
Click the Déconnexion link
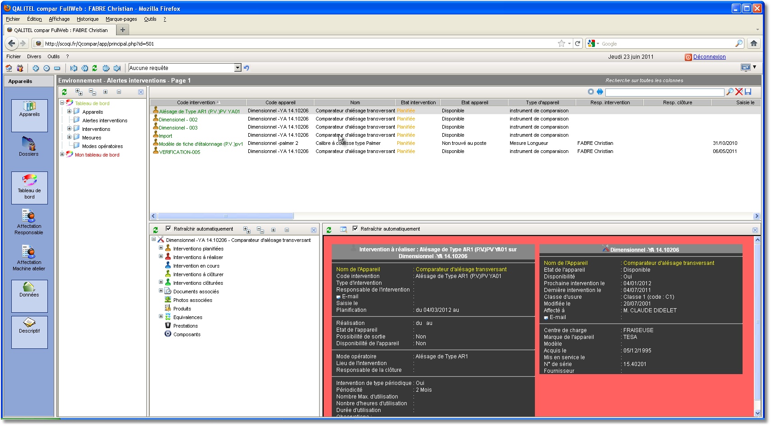[x=709, y=57]
